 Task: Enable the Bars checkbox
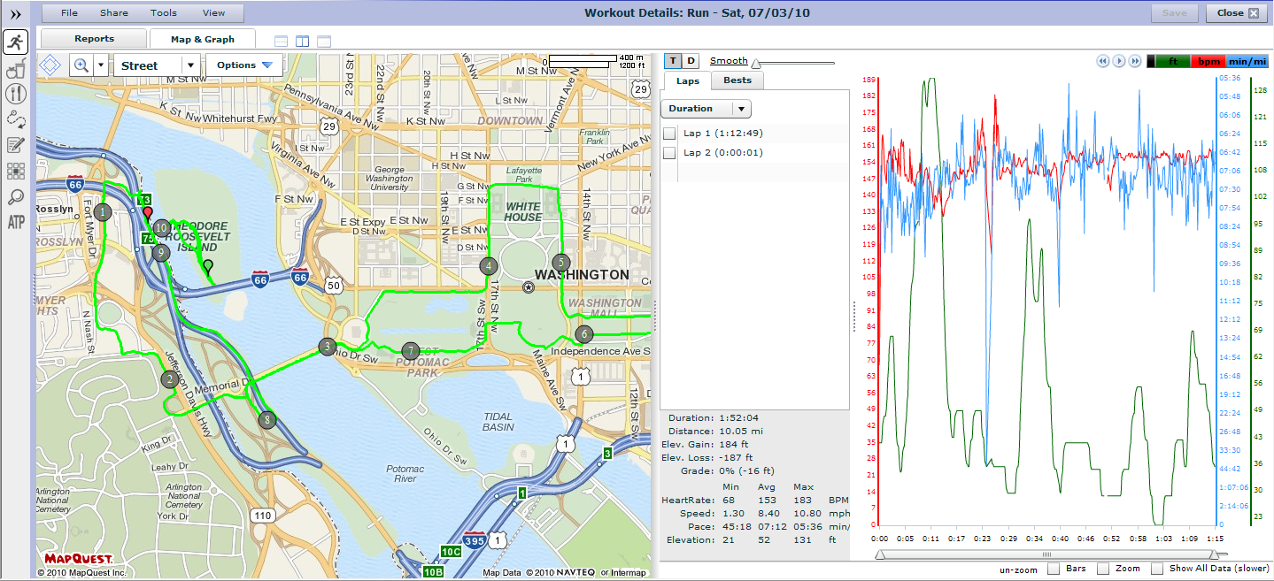1054,568
